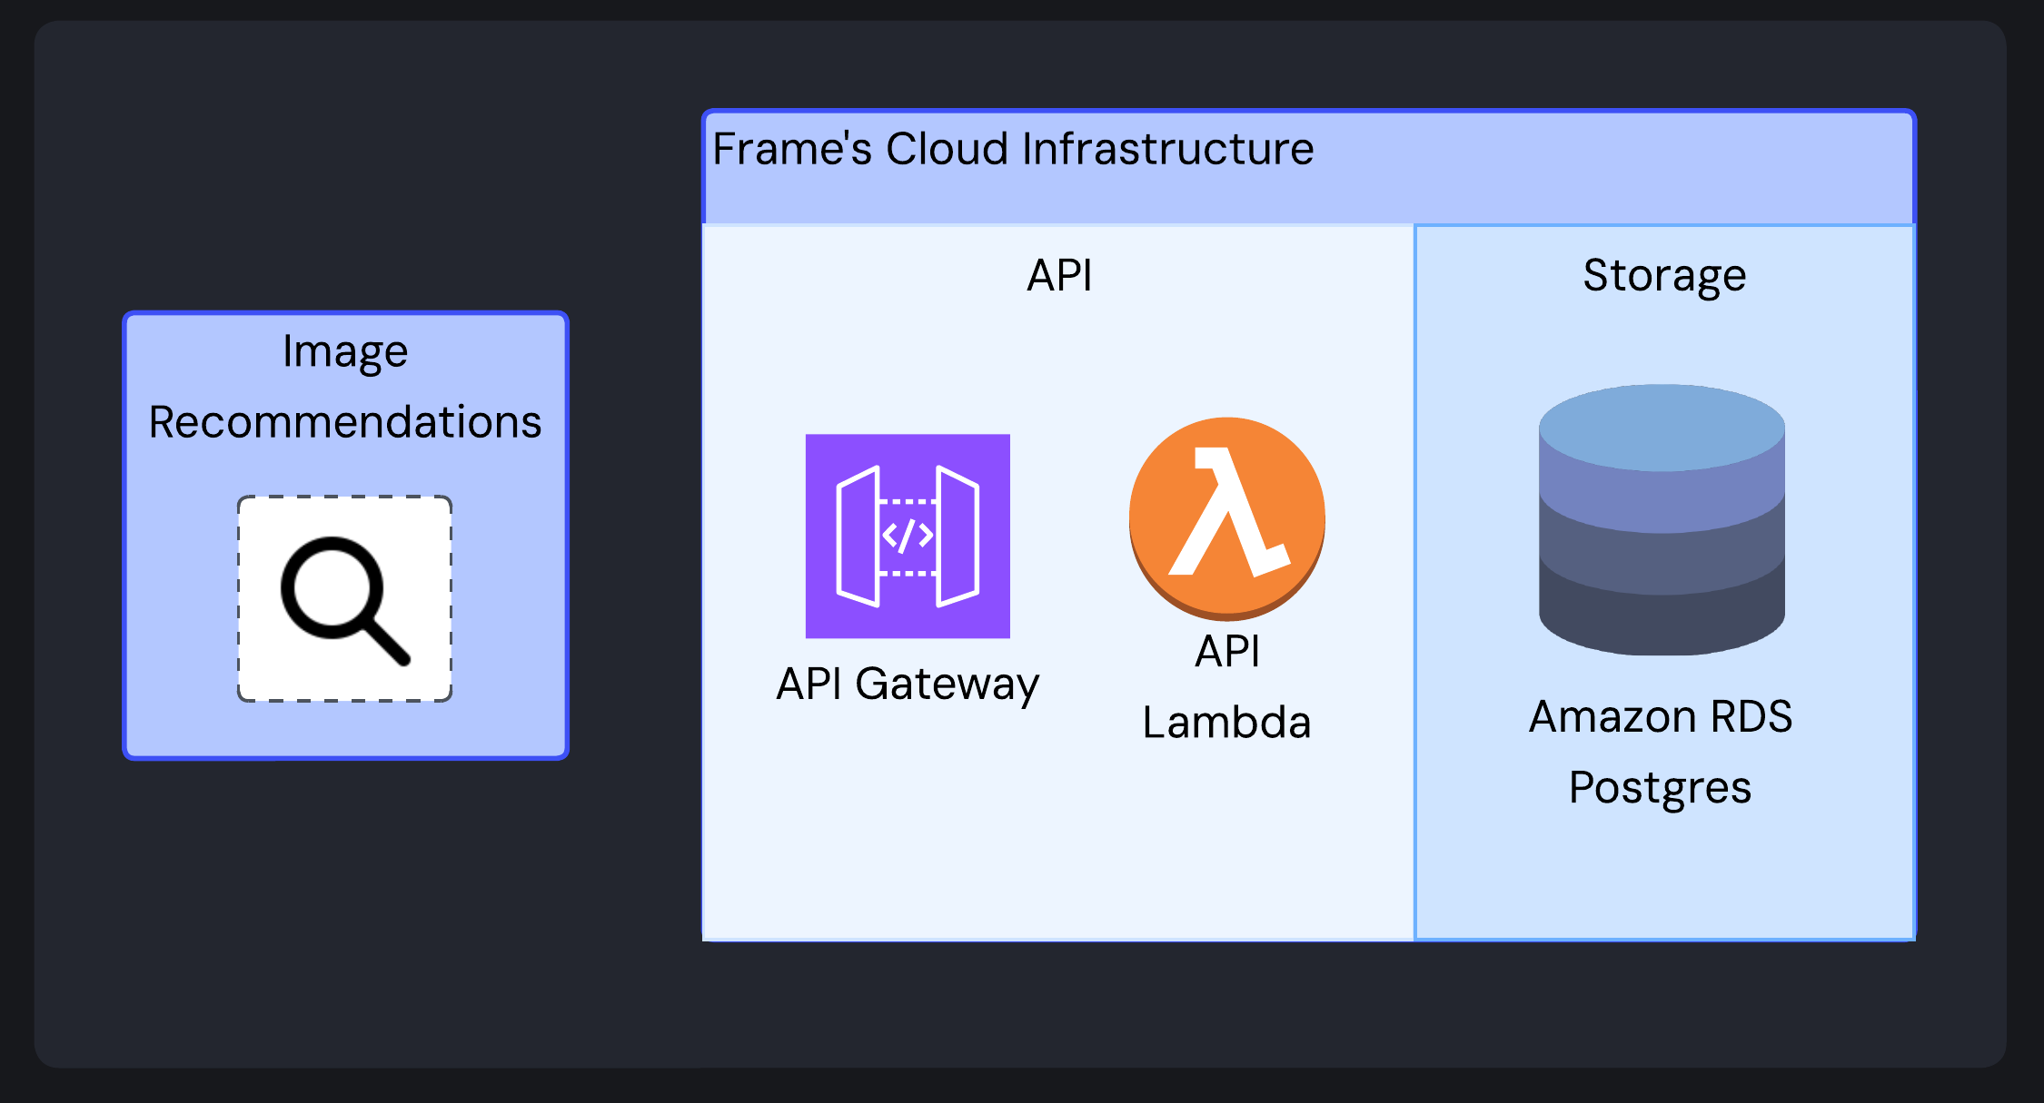Click the "API Lambda" text label

(x=1226, y=687)
